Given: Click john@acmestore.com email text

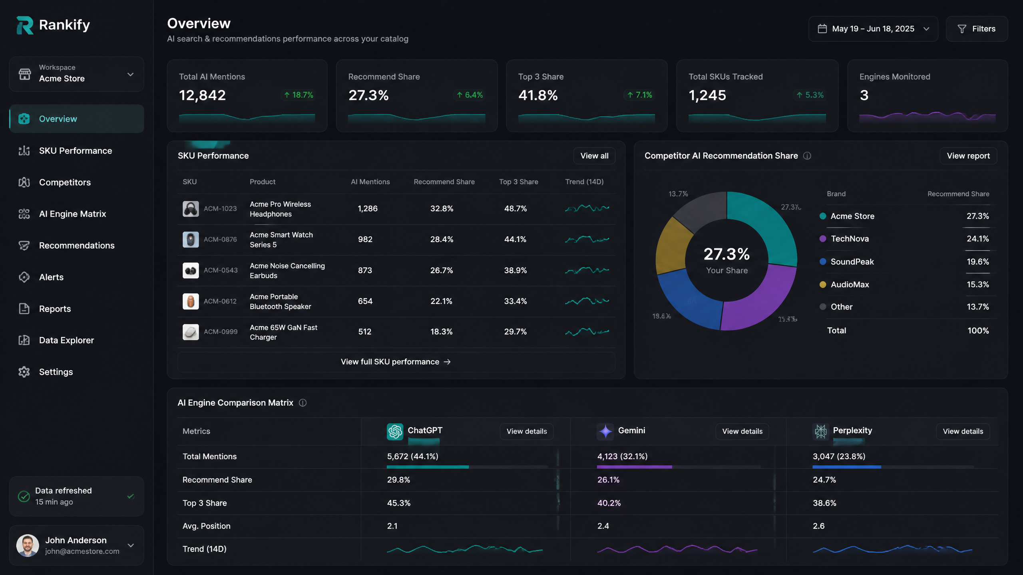Looking at the screenshot, I should [x=82, y=551].
